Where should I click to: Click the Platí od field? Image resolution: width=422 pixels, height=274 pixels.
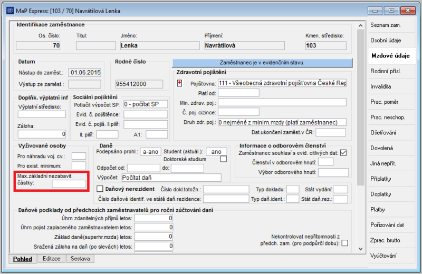pos(238,93)
